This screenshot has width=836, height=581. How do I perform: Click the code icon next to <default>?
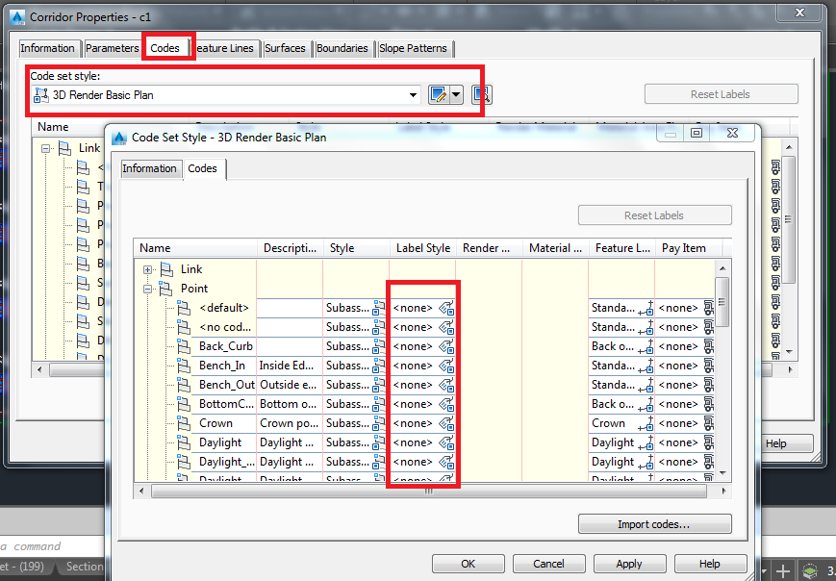[184, 307]
